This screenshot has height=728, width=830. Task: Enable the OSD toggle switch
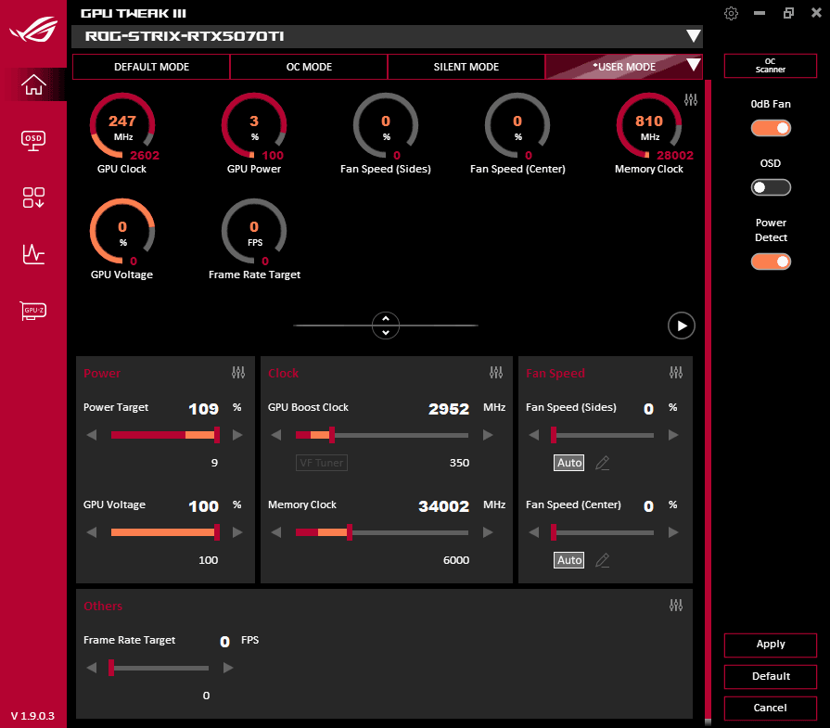[771, 187]
